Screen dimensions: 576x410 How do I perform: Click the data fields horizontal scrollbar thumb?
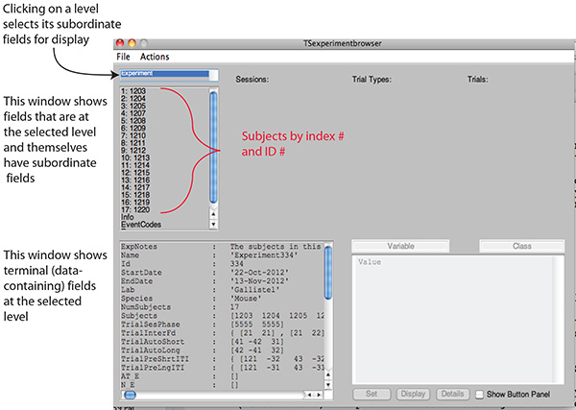click(132, 394)
